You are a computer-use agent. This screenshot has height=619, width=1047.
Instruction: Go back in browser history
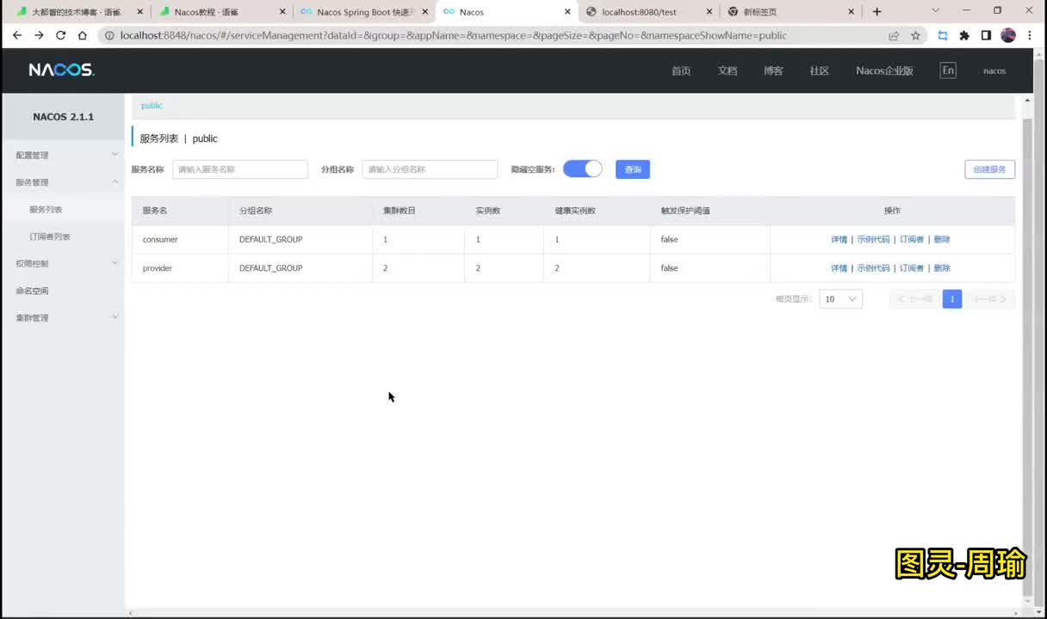coord(17,35)
